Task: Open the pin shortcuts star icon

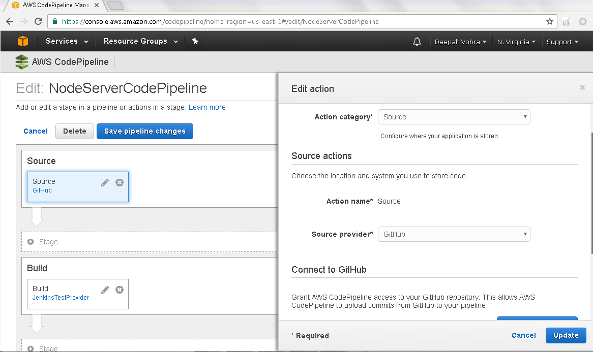Action: pyautogui.click(x=195, y=41)
